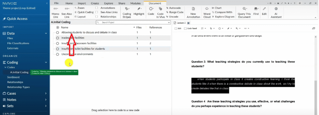Toggle the Annotations checkbox
This screenshot has width=319, height=115.
[x=97, y=8]
